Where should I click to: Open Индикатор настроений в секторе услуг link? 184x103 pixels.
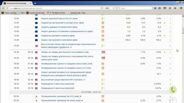tap(63, 23)
